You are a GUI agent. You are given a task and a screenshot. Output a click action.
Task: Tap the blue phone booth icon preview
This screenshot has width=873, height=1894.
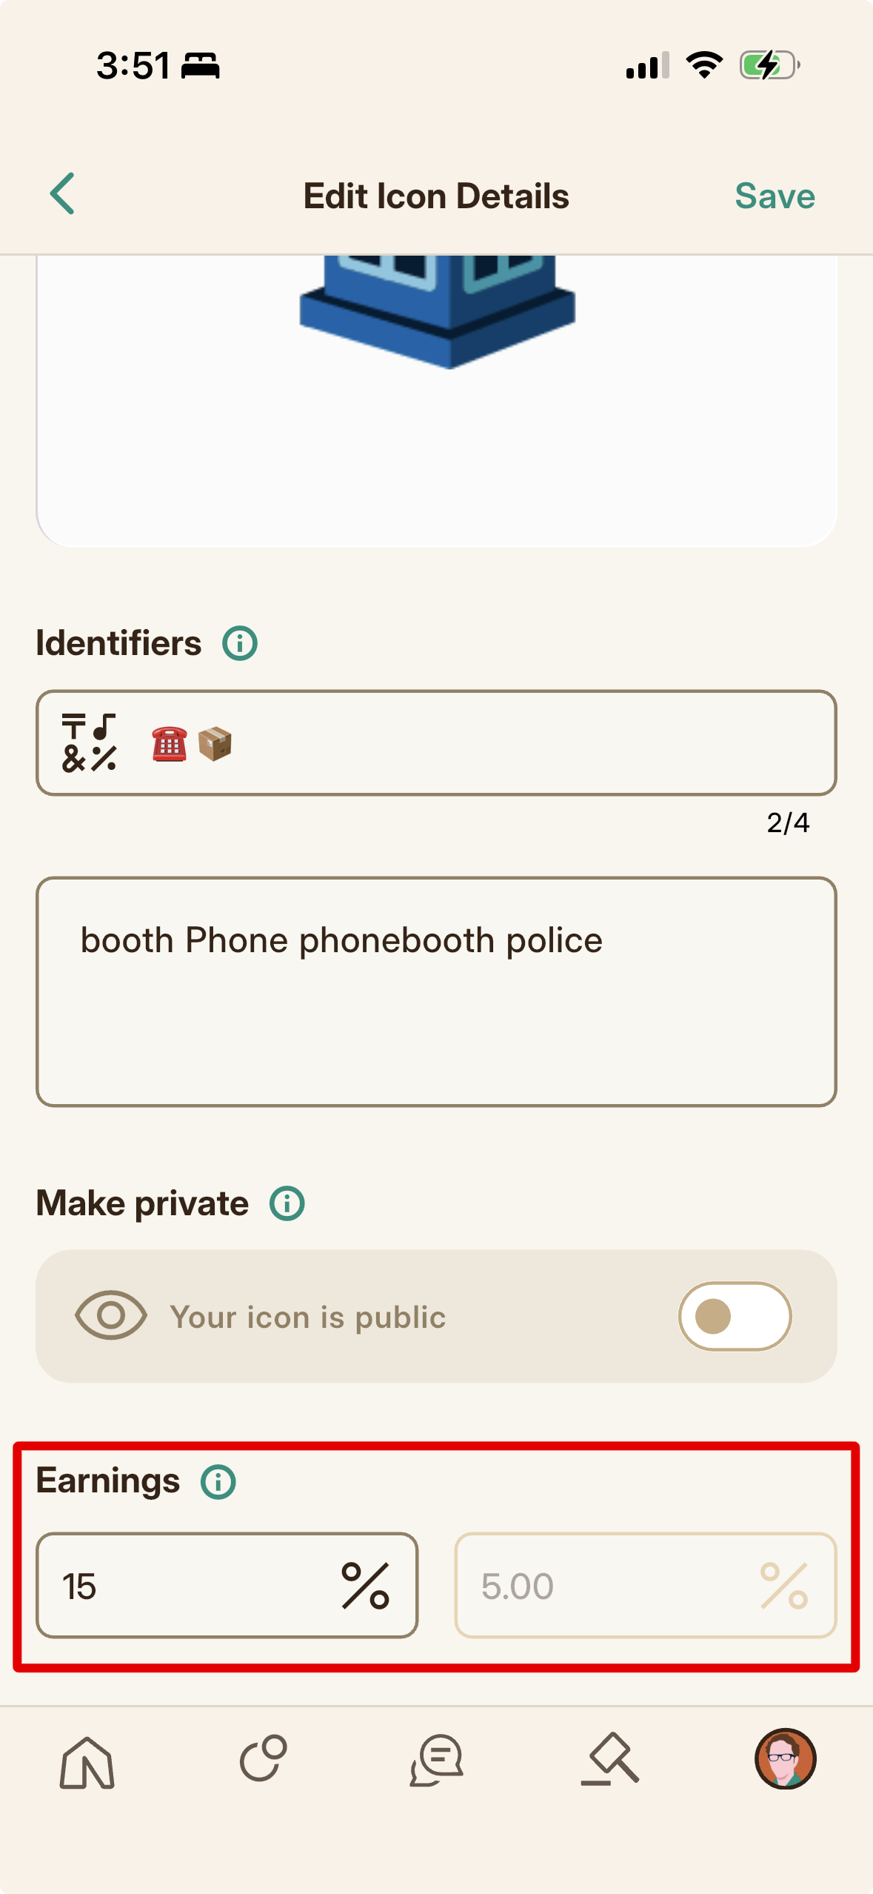437,311
